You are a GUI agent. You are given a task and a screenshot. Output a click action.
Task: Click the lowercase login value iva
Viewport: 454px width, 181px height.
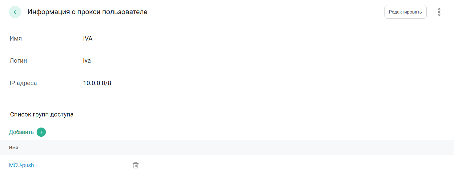(87, 61)
